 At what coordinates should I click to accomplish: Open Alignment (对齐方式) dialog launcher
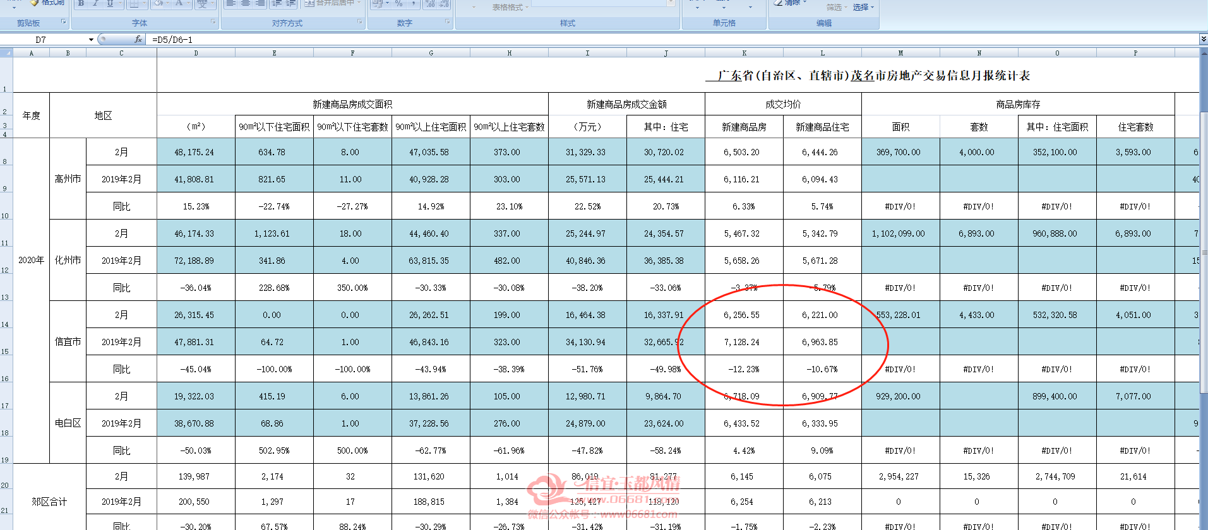coord(360,22)
